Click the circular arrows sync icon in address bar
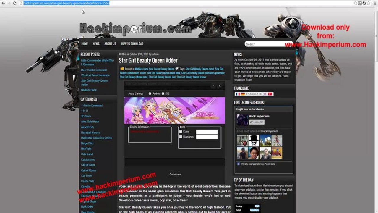The height and width of the screenshot is (213, 378). click(364, 3)
